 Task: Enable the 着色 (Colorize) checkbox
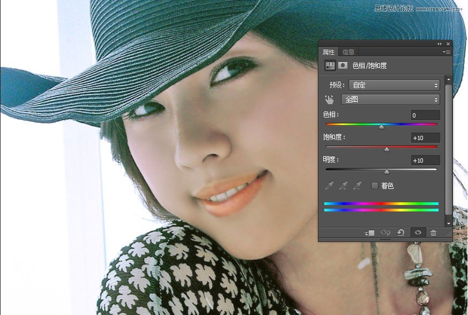[x=374, y=185]
